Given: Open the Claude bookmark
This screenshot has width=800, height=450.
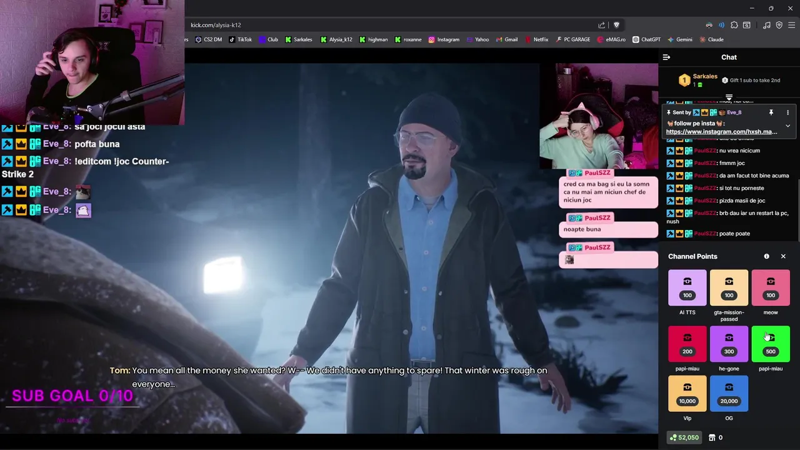Looking at the screenshot, I should pyautogui.click(x=711, y=39).
